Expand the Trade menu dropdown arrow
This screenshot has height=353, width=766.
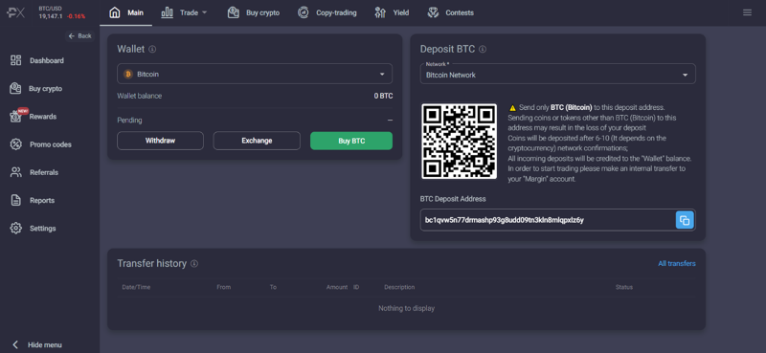click(204, 12)
